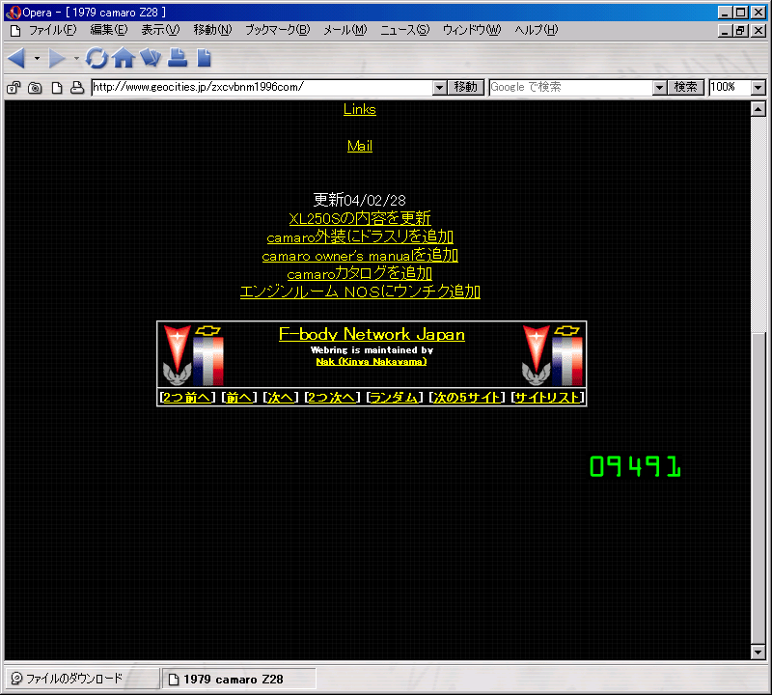
Task: Open the XL250Sの内容を更新 link
Action: point(359,218)
